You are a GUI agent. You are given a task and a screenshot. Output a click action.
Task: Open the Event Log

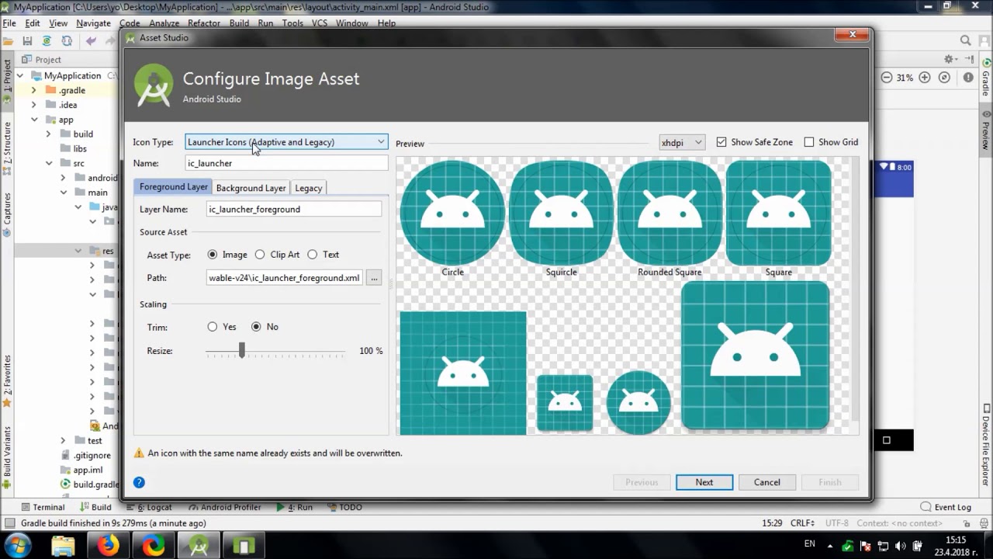pyautogui.click(x=945, y=507)
